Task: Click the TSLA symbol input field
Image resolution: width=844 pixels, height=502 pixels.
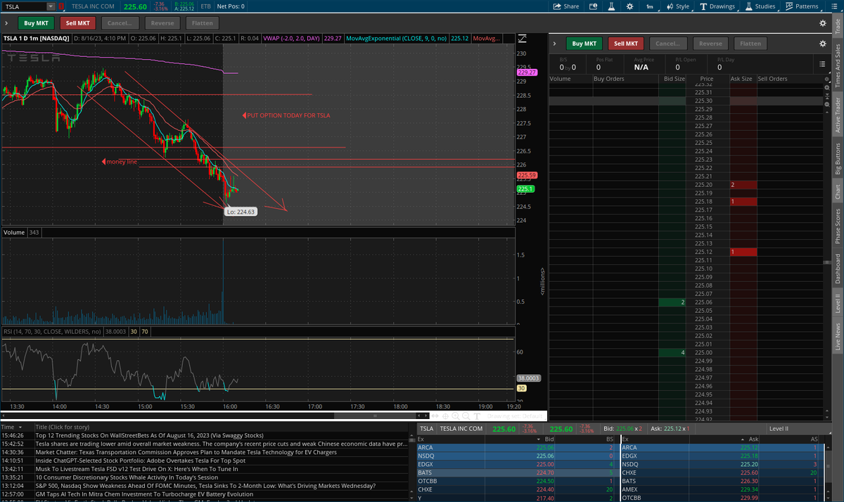Action: point(25,6)
